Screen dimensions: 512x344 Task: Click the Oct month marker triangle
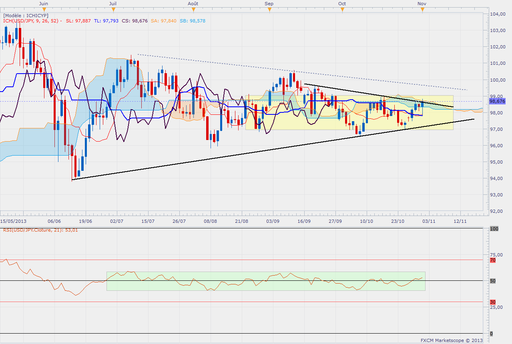coord(342,9)
